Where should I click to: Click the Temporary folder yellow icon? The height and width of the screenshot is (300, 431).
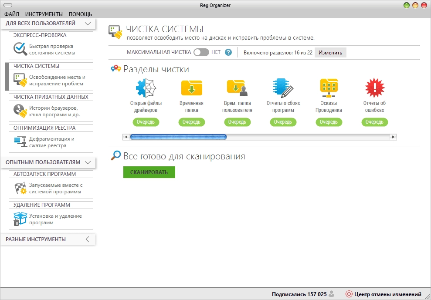point(192,88)
